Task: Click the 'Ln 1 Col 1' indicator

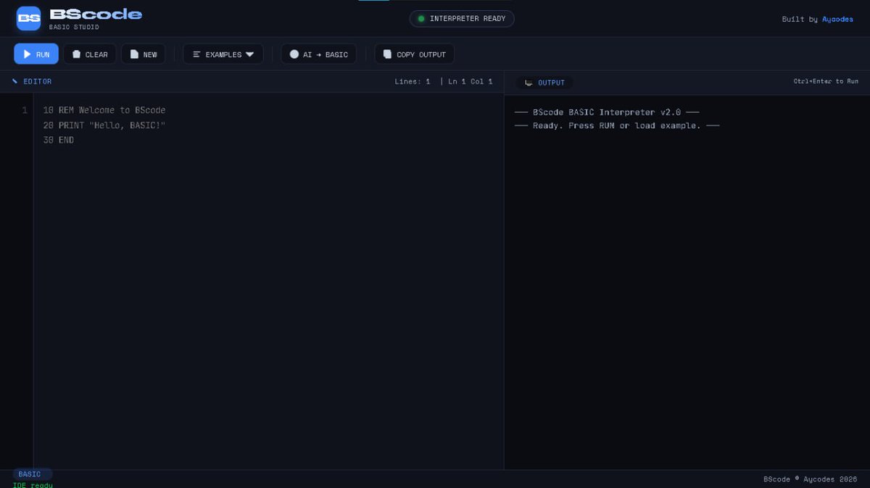Action: click(x=471, y=82)
